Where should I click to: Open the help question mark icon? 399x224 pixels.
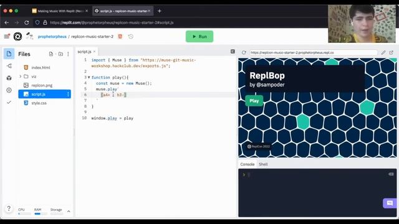(9, 208)
